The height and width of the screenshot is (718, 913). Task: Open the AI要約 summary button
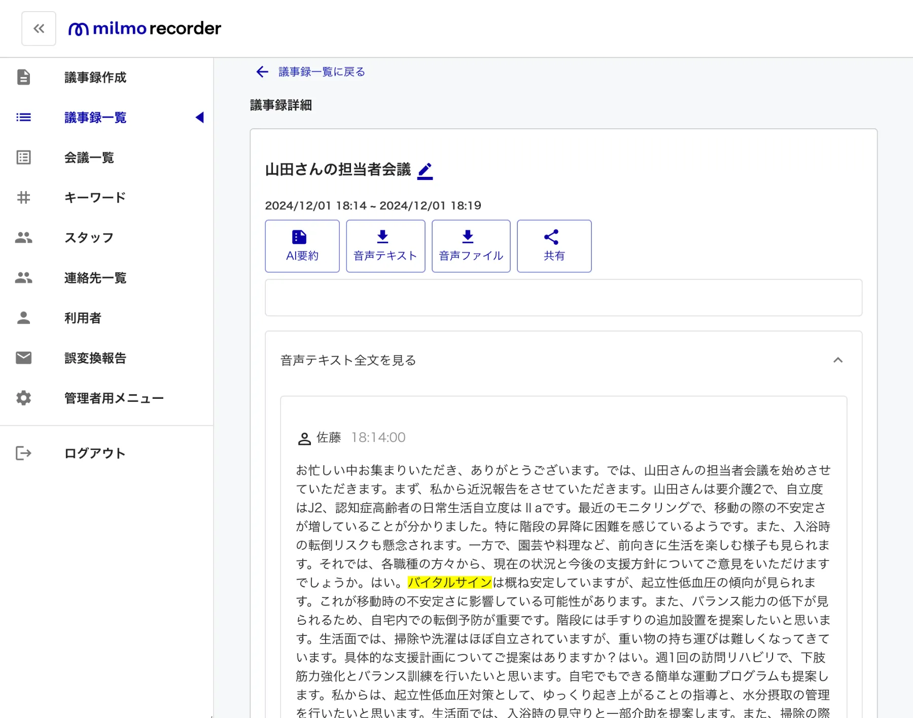(x=302, y=246)
